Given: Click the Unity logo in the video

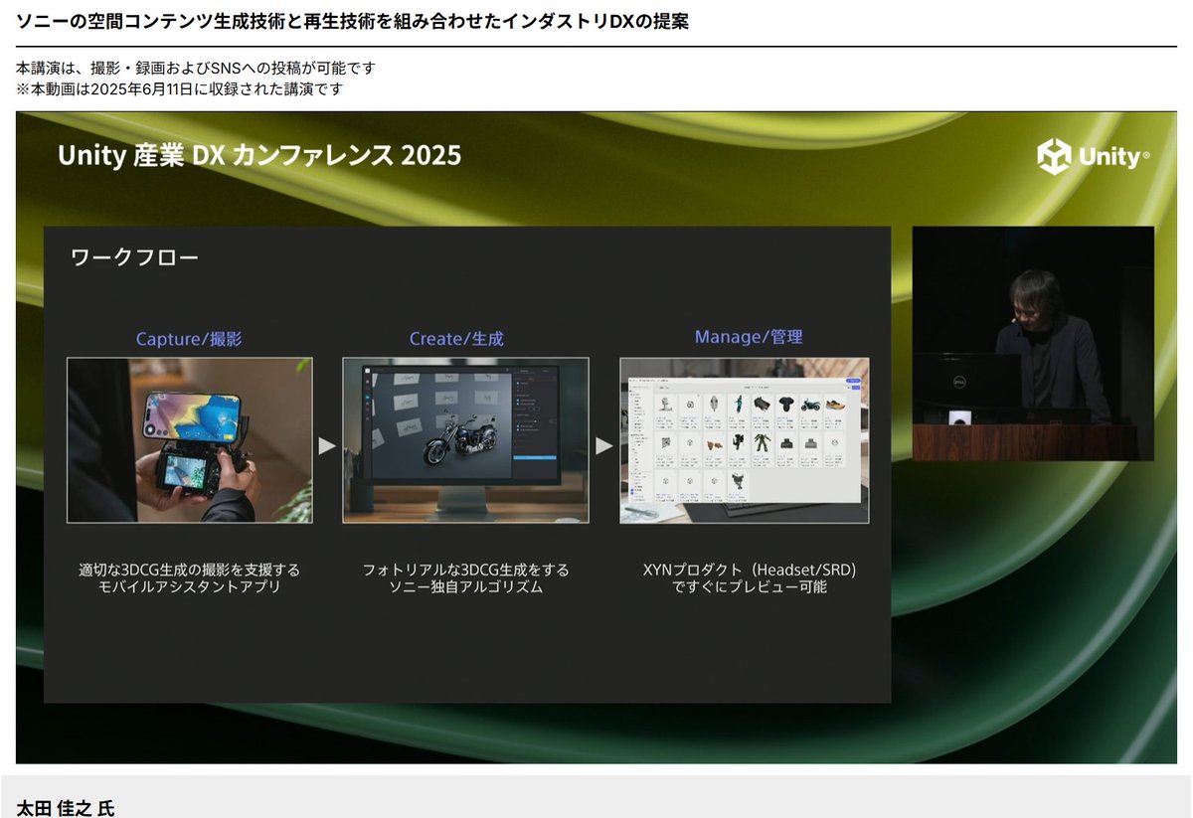Looking at the screenshot, I should 1094,156.
